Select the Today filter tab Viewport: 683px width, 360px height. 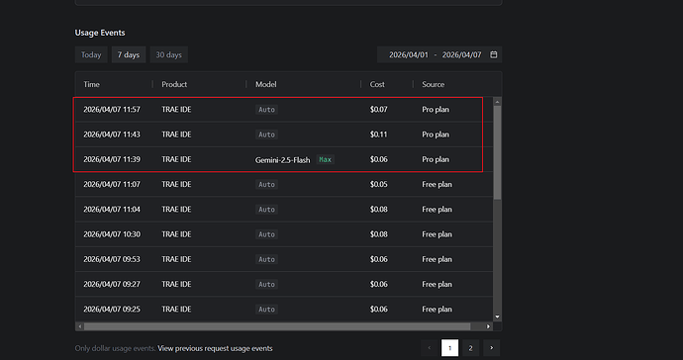[x=91, y=54]
